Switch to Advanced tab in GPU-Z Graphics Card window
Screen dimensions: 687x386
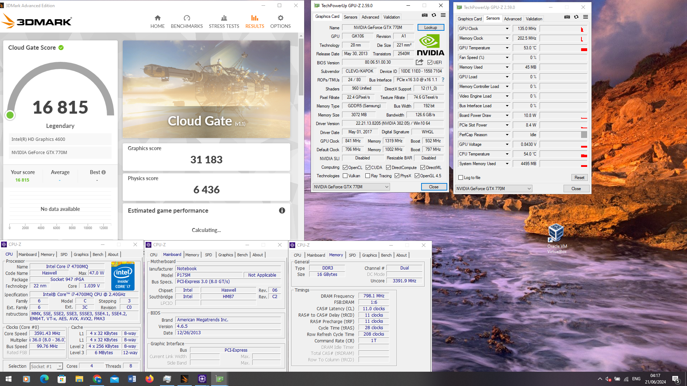tap(370, 17)
